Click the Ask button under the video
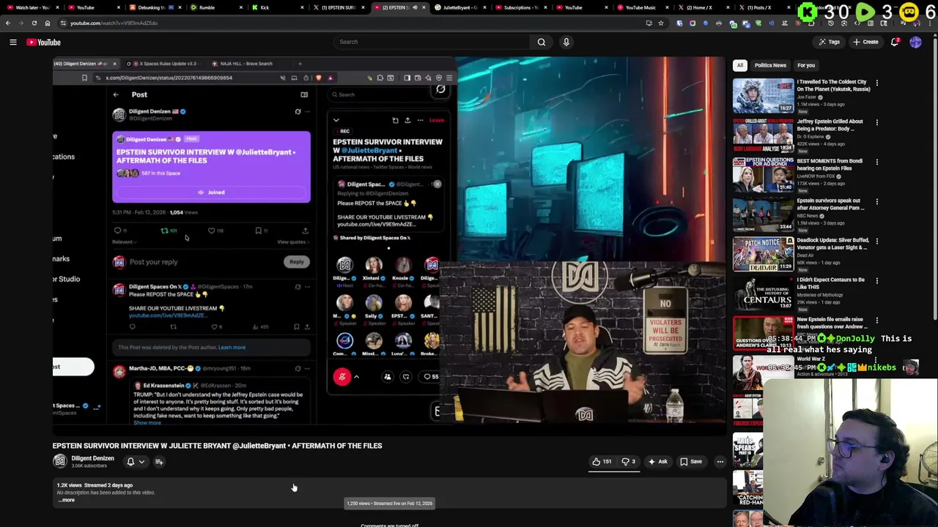This screenshot has height=527, width=938. pos(658,462)
